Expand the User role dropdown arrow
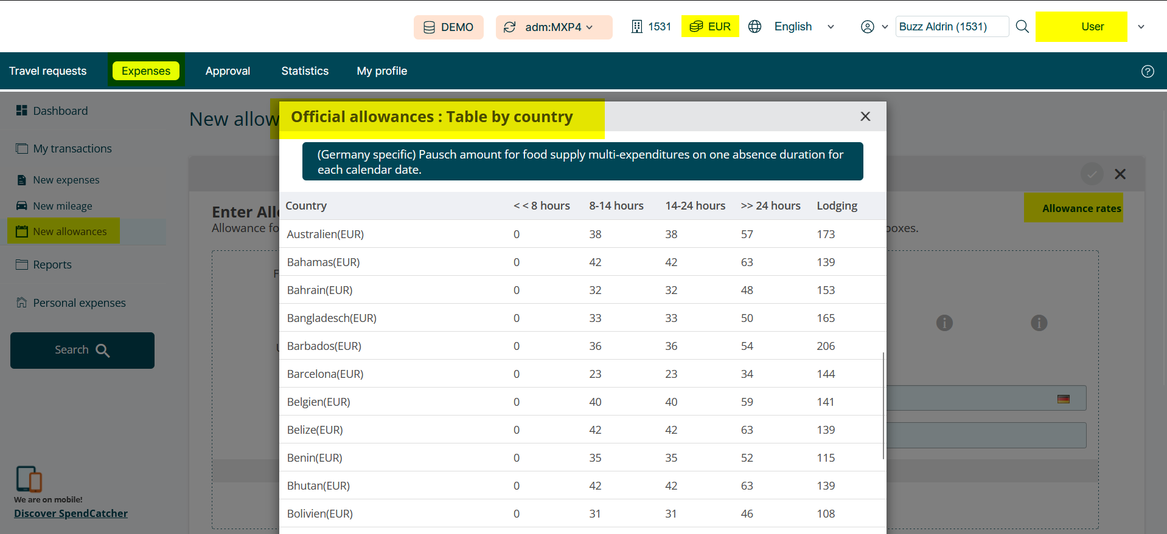 pos(1141,27)
